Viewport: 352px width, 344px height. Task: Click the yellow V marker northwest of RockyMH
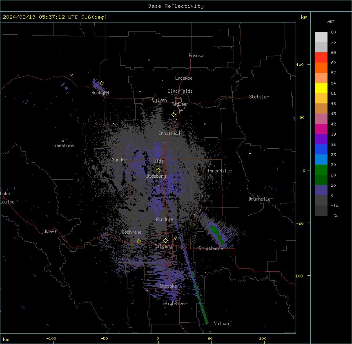pos(71,75)
